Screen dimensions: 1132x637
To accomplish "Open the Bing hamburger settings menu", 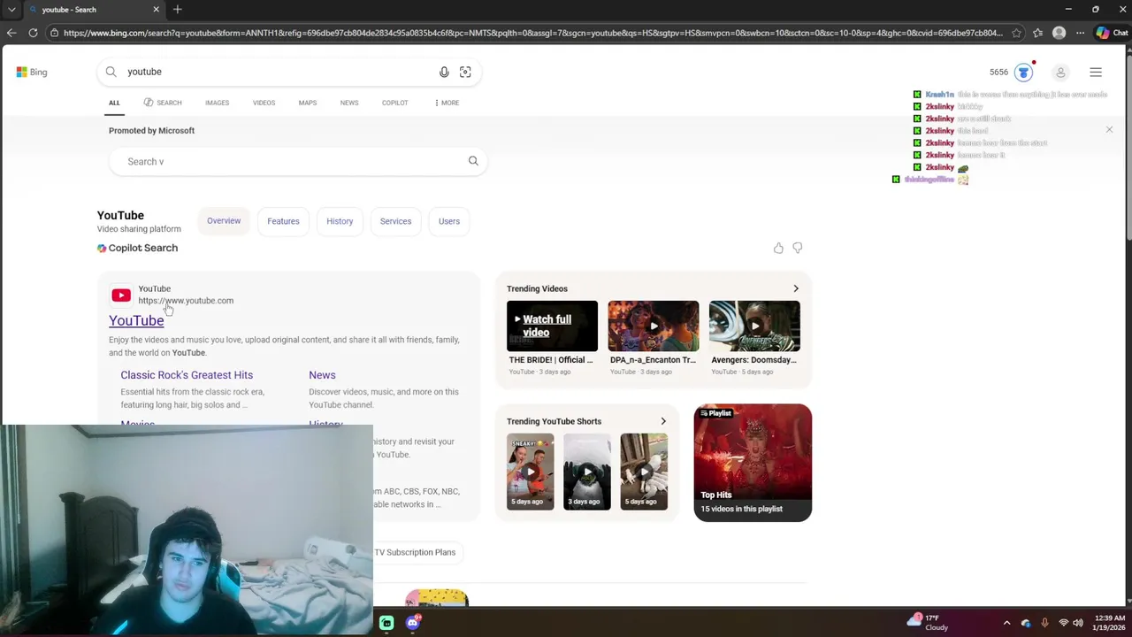I will (1096, 72).
